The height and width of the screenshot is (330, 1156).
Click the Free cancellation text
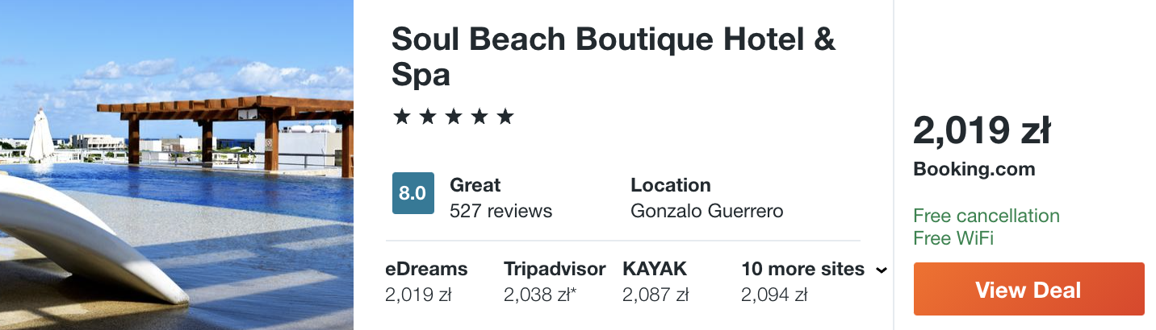986,216
